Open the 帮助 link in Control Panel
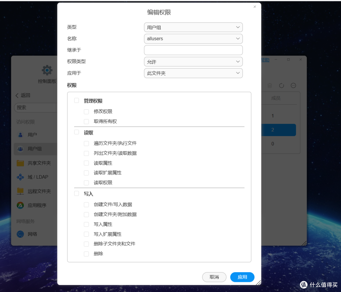The image size is (341, 292). (265, 60)
